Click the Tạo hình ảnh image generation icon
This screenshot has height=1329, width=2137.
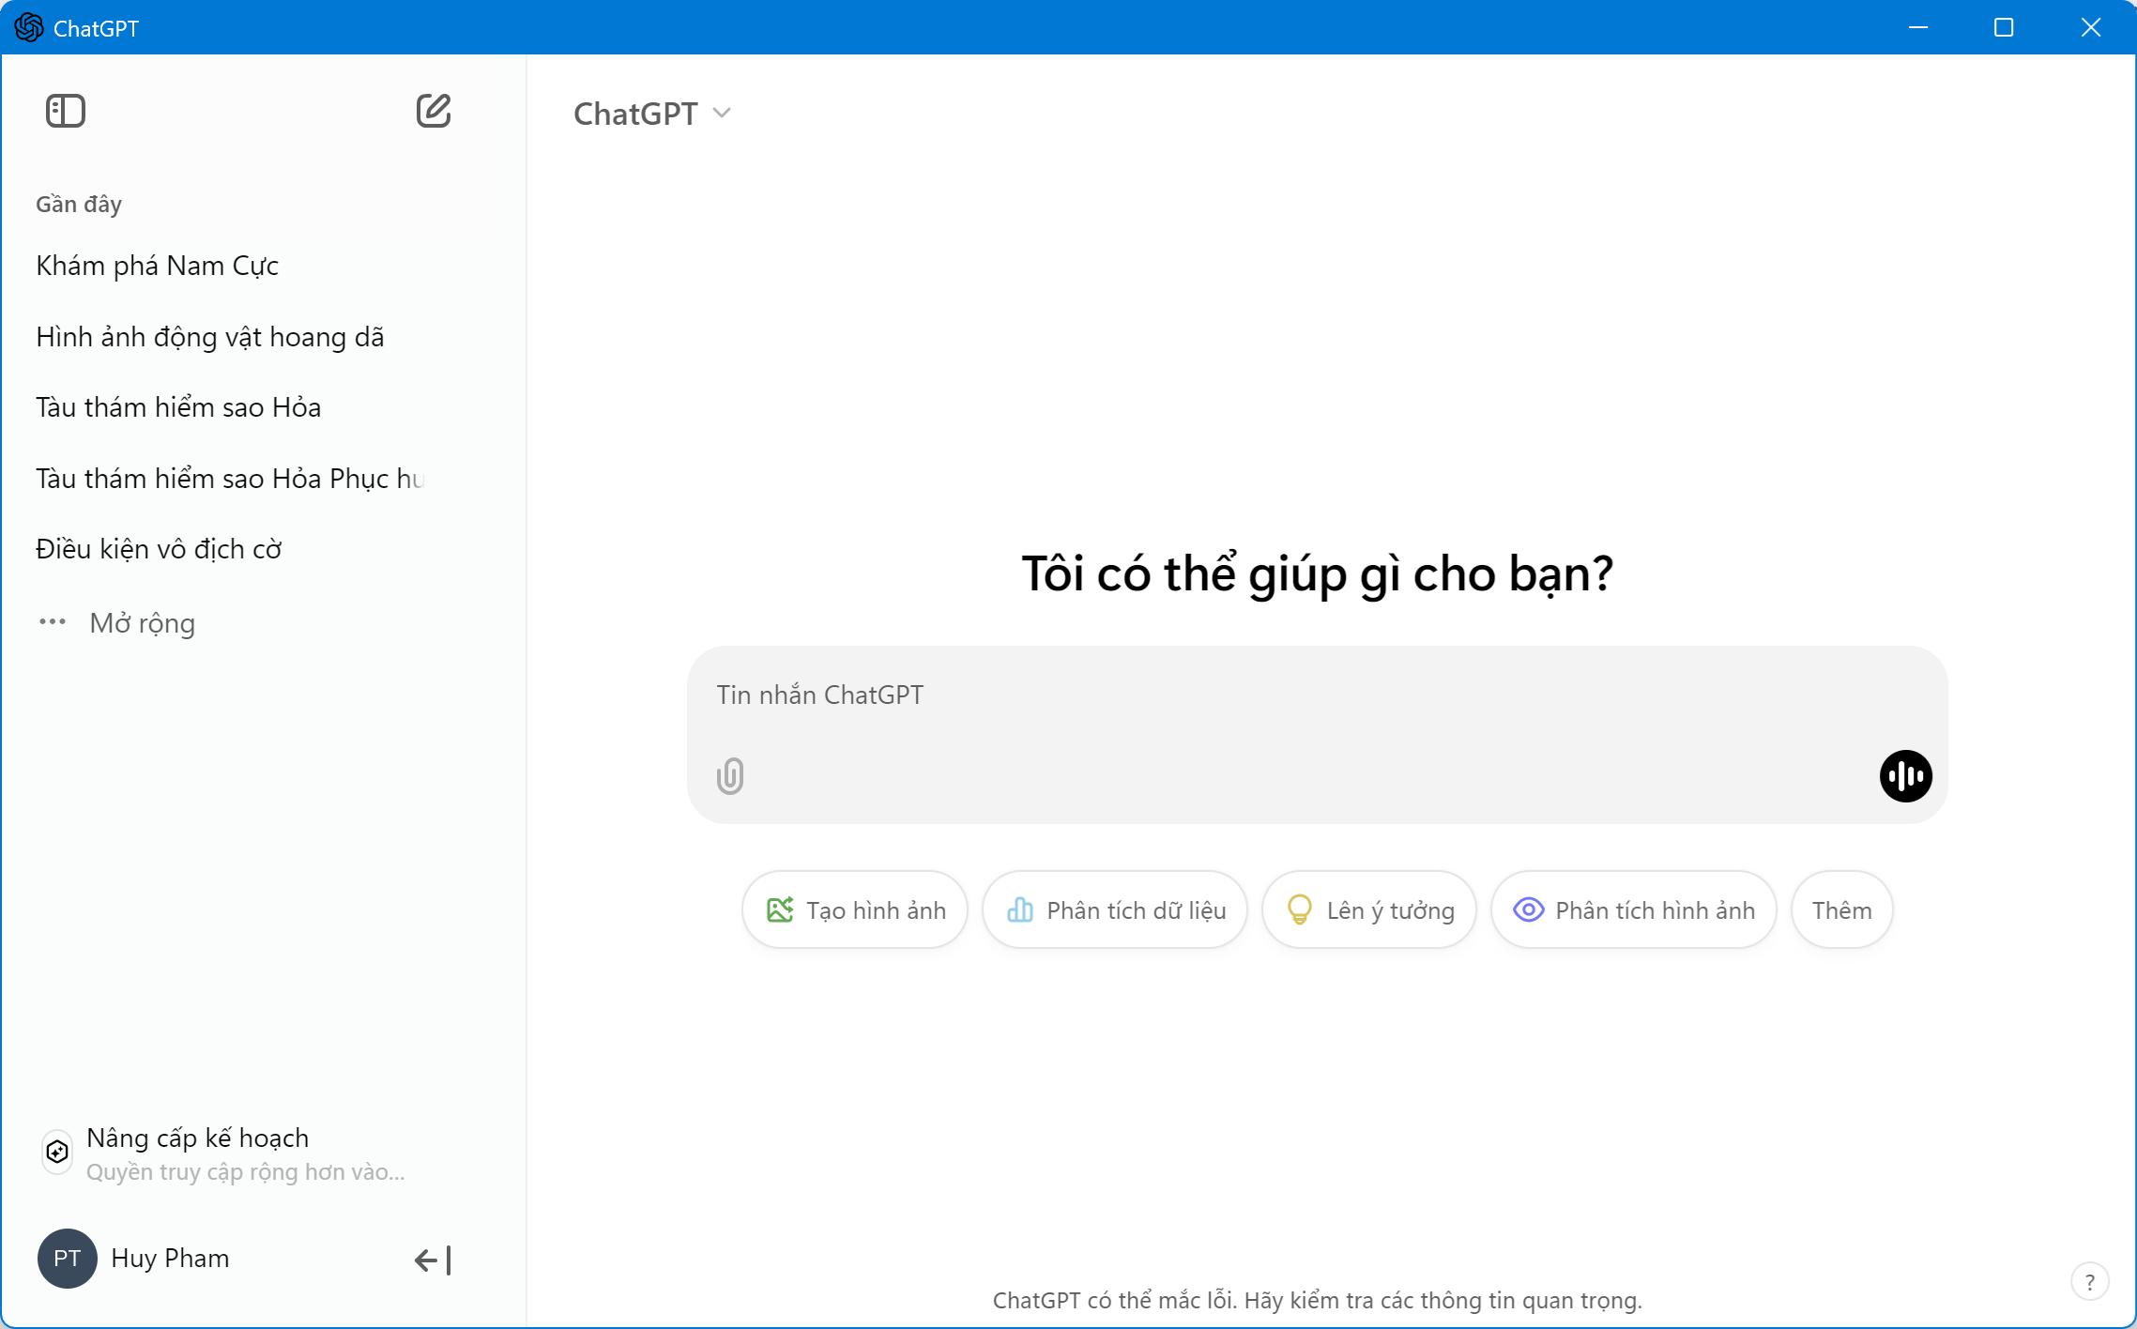coord(781,909)
